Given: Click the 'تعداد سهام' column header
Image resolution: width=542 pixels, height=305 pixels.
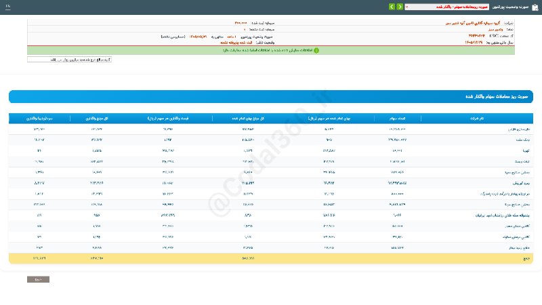Looking at the screenshot, I should coord(397,119).
